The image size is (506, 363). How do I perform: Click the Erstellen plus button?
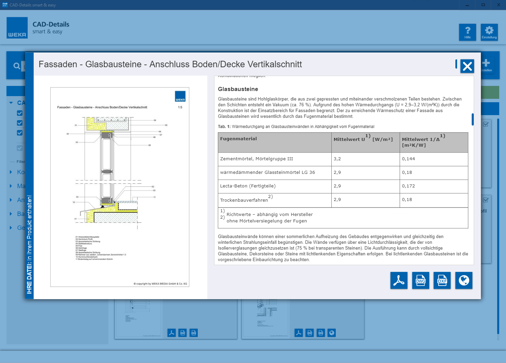486,65
